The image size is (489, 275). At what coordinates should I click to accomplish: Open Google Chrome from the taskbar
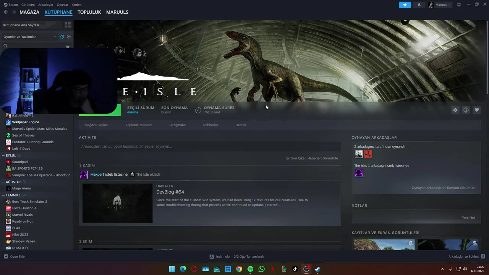pos(239,269)
